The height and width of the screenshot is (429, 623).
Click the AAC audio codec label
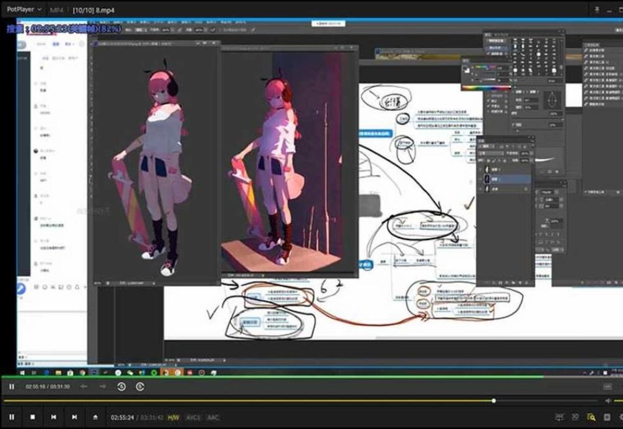213,417
